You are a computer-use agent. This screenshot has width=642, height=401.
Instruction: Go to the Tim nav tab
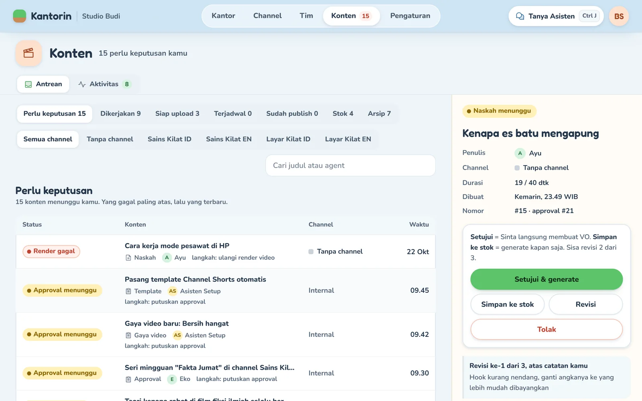(306, 16)
